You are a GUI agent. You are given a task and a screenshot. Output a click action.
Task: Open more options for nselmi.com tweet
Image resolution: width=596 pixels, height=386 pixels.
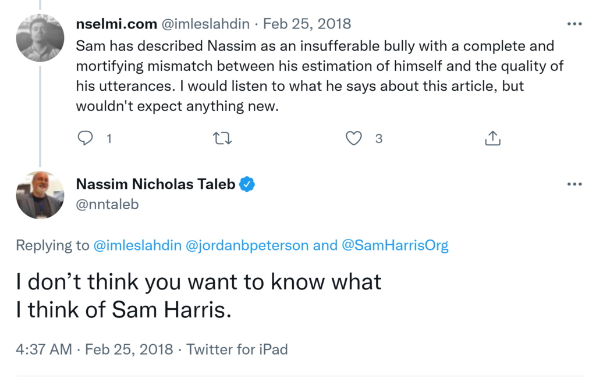click(574, 24)
